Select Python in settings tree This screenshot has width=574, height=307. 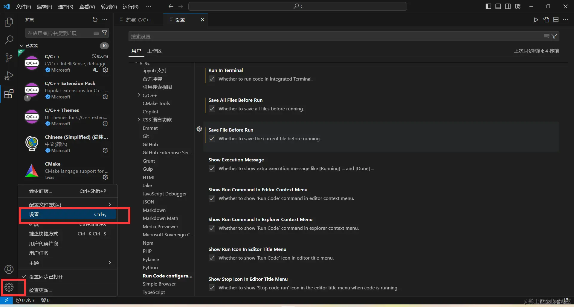(x=150, y=267)
